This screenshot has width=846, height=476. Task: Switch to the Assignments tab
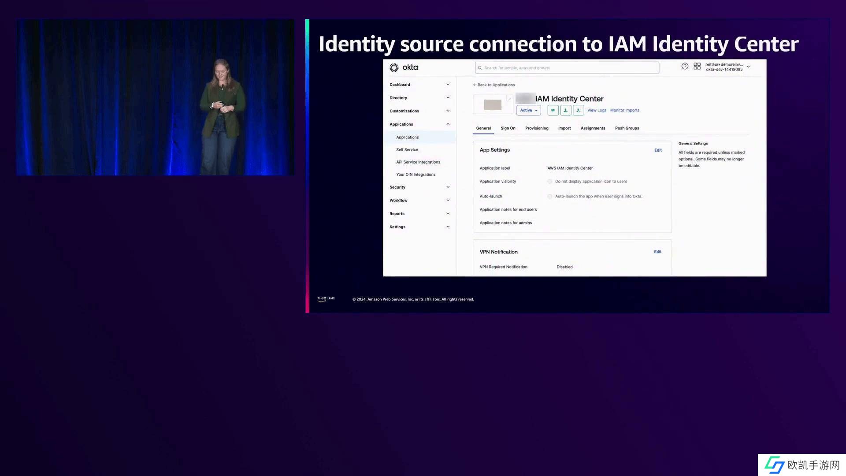point(593,128)
